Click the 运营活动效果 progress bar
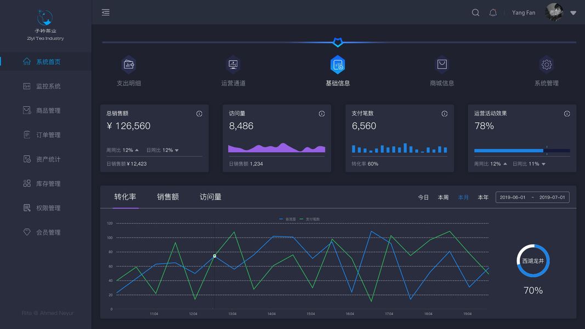Viewport: 585px width, 329px height. pyautogui.click(x=522, y=151)
